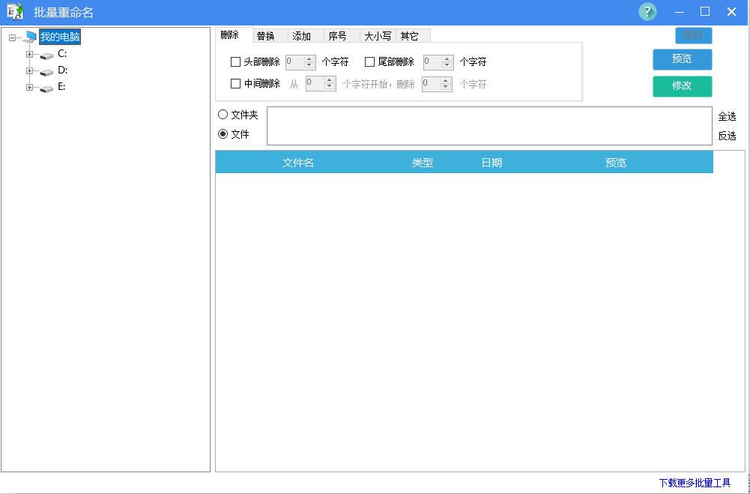Open the 其它 tab
This screenshot has height=494, width=750.
414,36
